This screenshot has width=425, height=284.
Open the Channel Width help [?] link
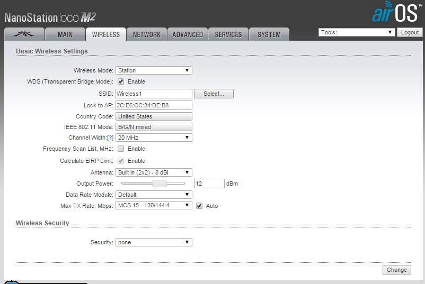(110, 138)
